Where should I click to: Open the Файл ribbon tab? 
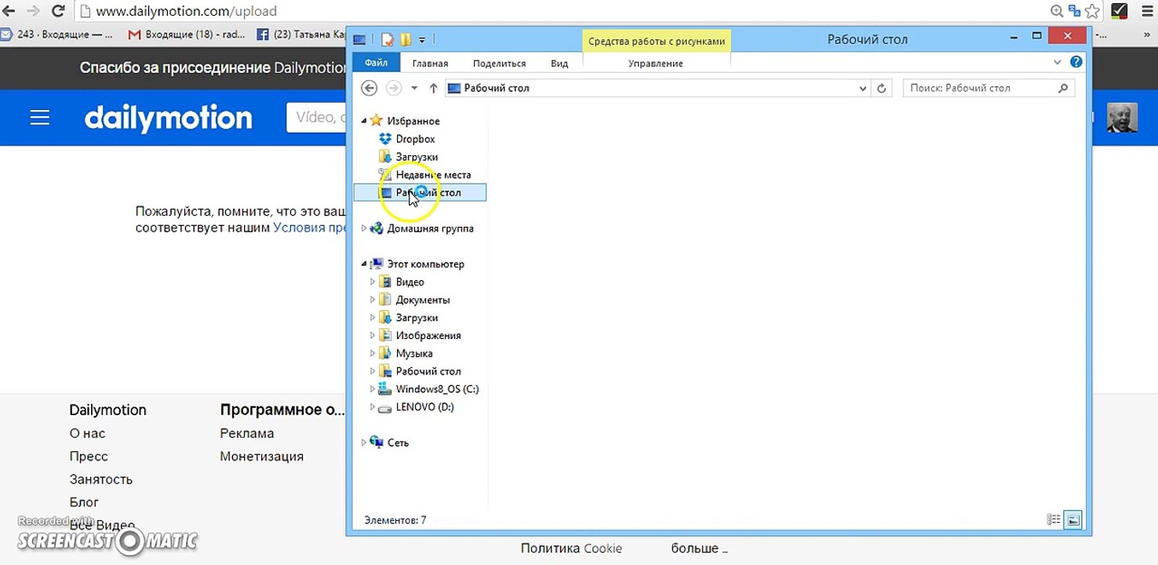click(376, 63)
